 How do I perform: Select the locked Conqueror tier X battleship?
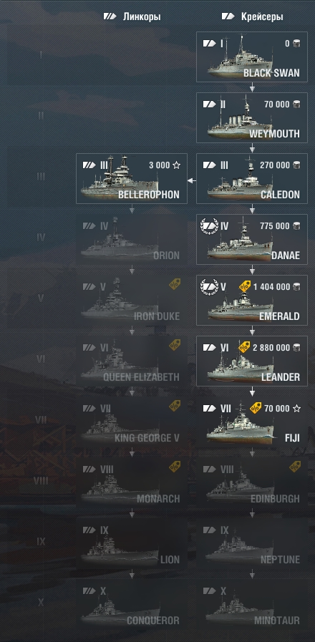pos(132,604)
